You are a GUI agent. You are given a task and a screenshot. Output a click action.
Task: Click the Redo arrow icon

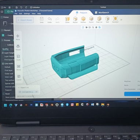pos(58,20)
